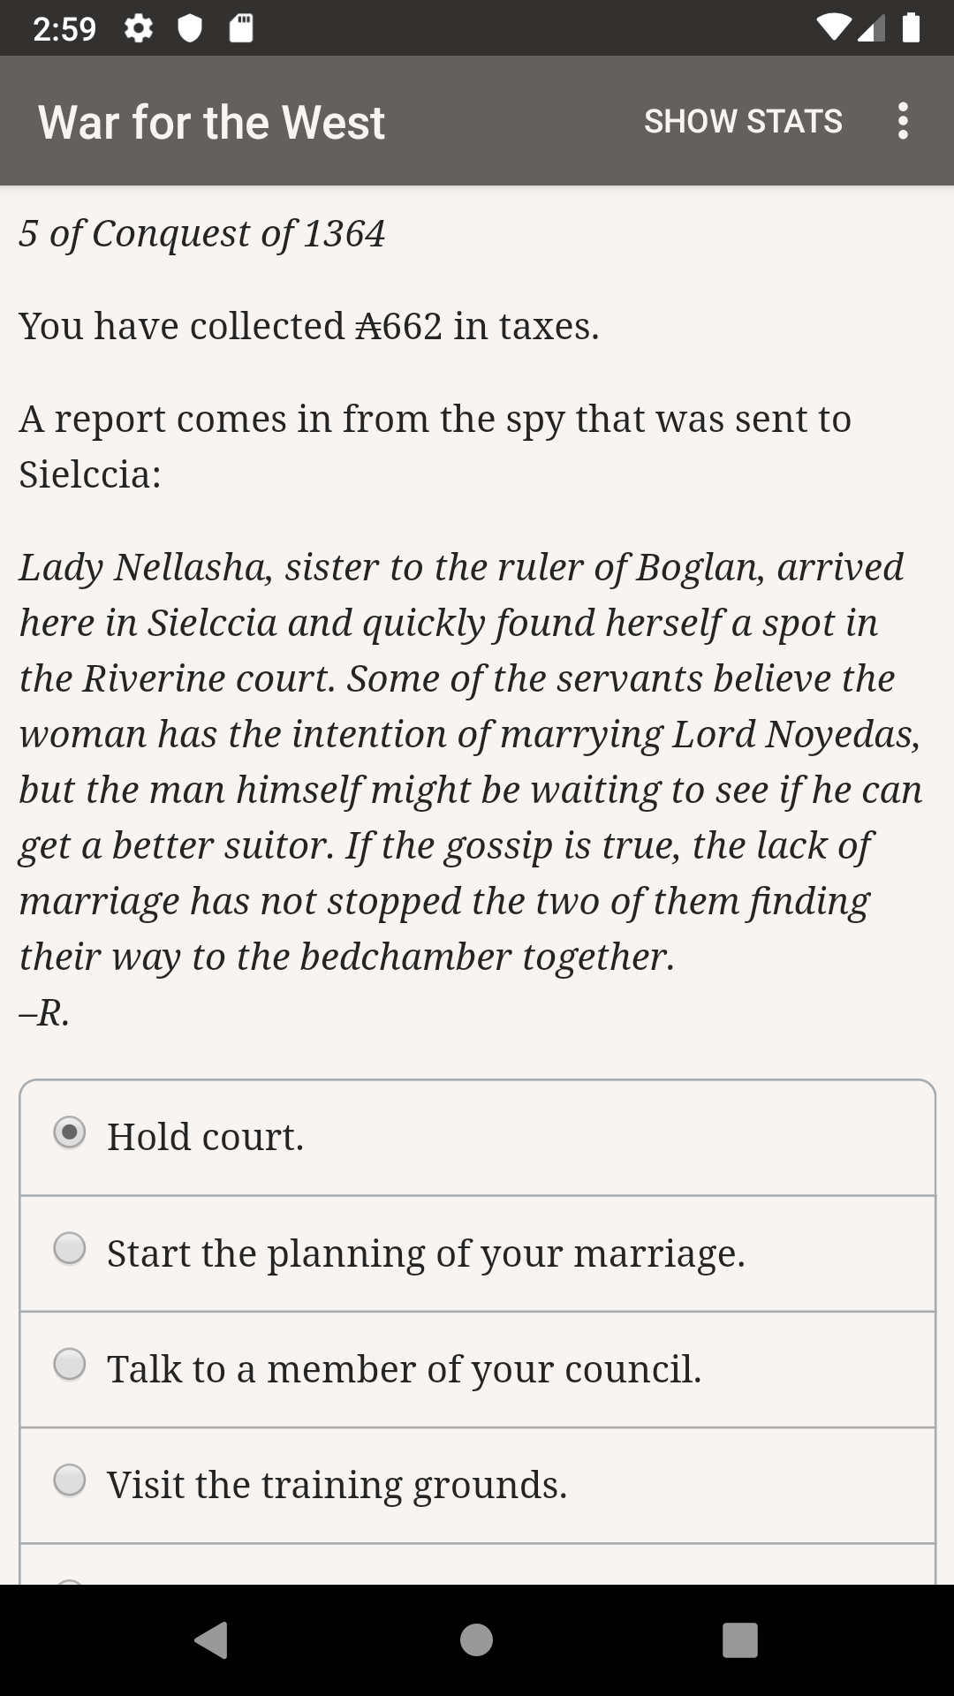Image resolution: width=954 pixels, height=1696 pixels.
Task: Tap the Android home circle button
Action: pos(476,1639)
